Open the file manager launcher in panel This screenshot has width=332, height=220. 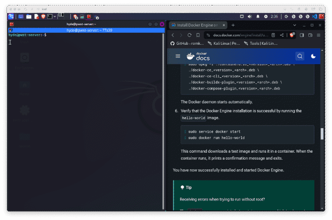click(29, 17)
